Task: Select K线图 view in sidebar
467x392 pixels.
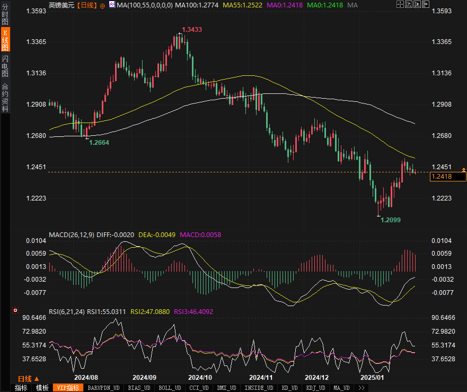Action: click(5, 40)
